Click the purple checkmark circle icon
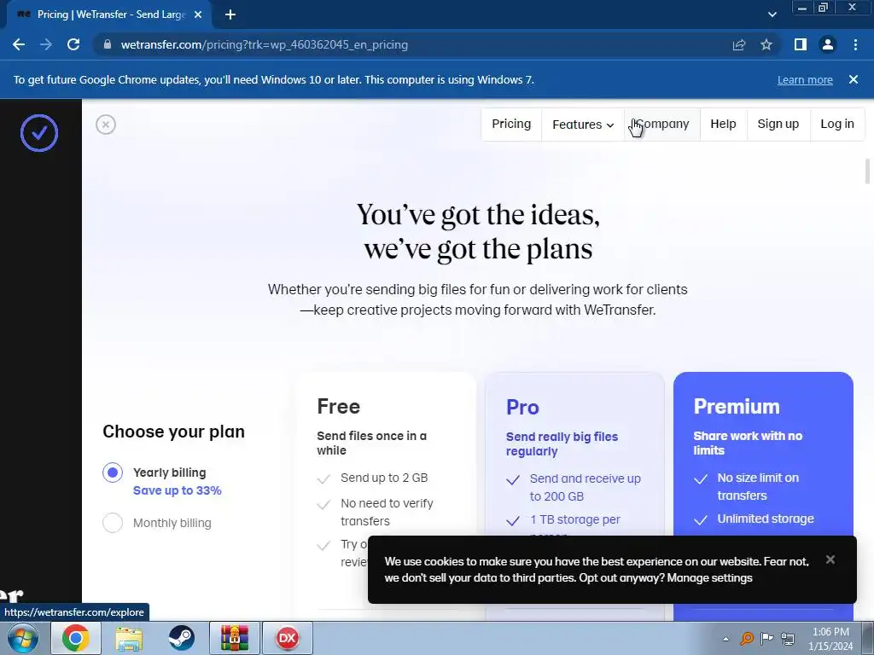Viewport: 874px width, 655px height. click(39, 132)
